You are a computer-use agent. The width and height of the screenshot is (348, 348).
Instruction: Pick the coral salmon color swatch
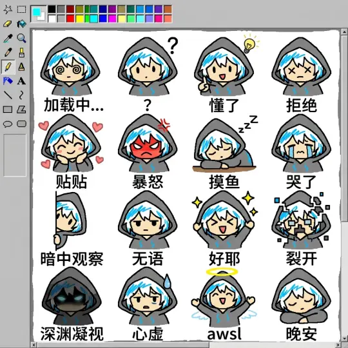pyautogui.click(x=168, y=19)
